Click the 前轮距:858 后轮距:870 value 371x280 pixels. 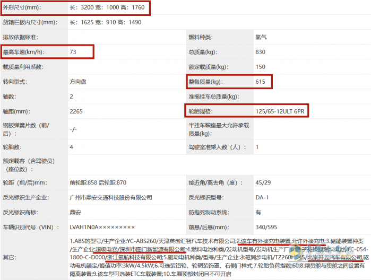click(98, 182)
